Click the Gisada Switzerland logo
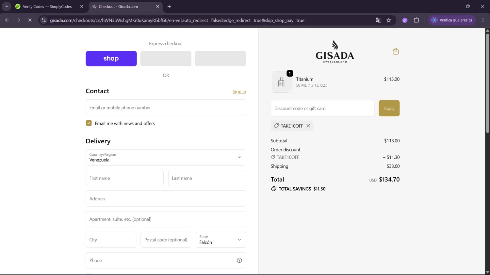490x275 pixels. (335, 51)
